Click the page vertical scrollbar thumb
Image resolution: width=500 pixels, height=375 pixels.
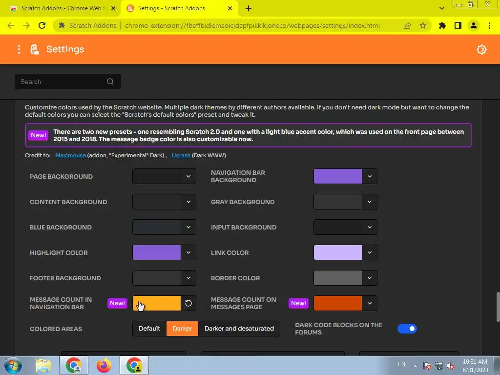coord(498,307)
